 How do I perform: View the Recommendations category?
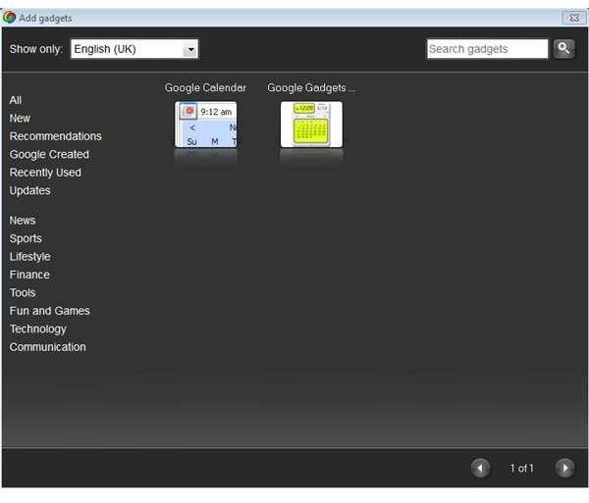click(56, 136)
